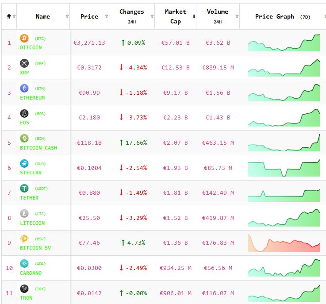Sort by Market Cap column header
The height and width of the screenshot is (304, 326).
tap(175, 16)
